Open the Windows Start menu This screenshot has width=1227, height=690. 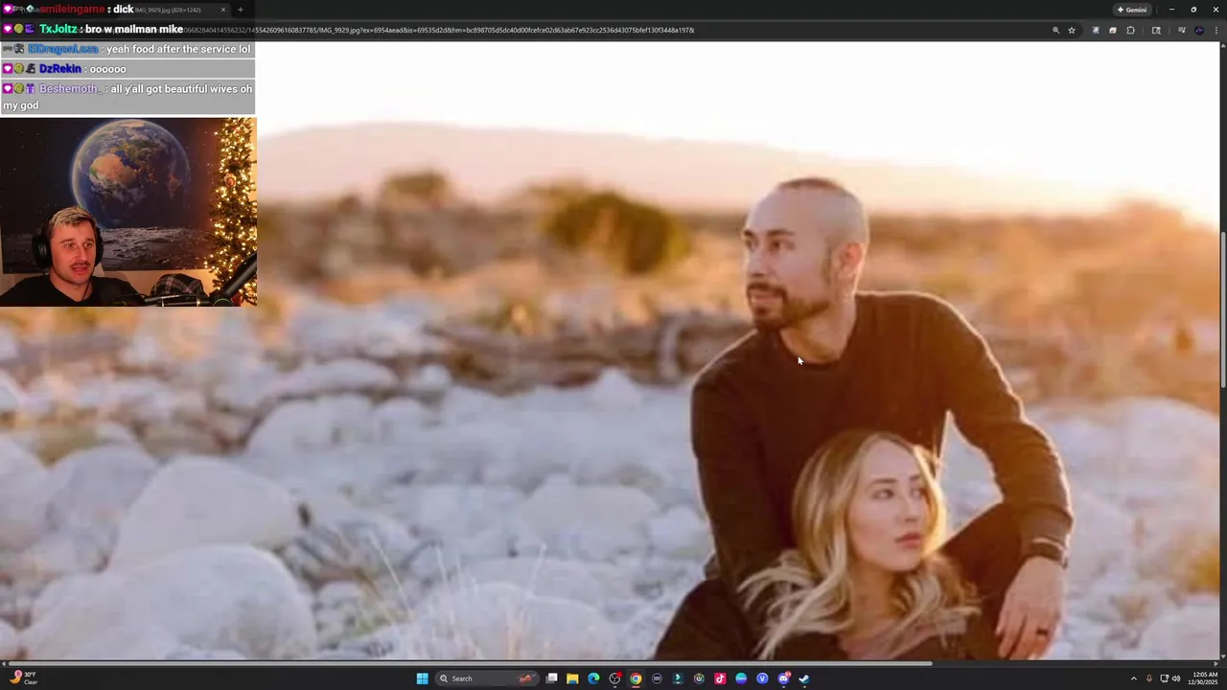422,678
